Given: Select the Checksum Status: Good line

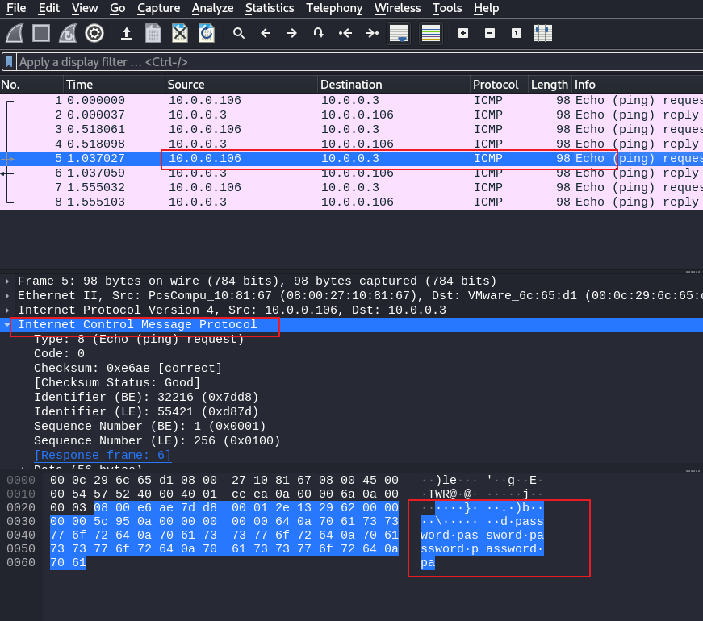Looking at the screenshot, I should tap(117, 382).
